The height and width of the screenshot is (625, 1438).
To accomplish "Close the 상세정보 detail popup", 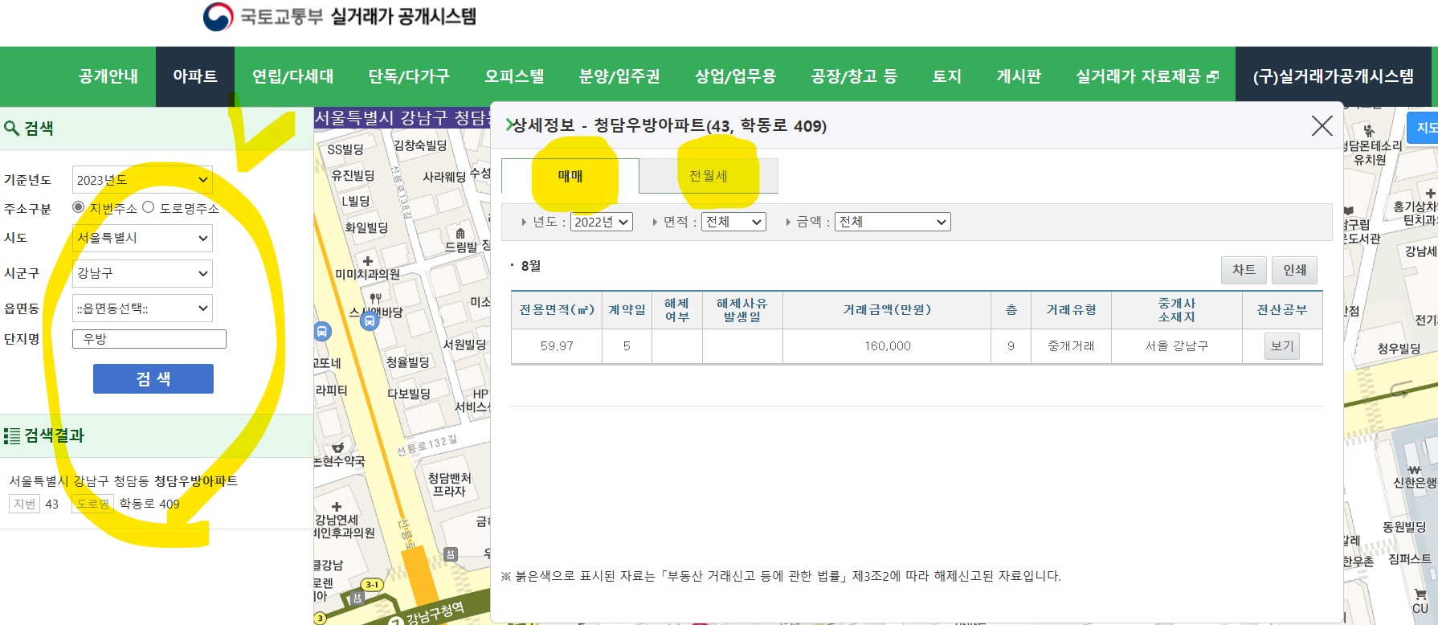I will (x=1322, y=125).
